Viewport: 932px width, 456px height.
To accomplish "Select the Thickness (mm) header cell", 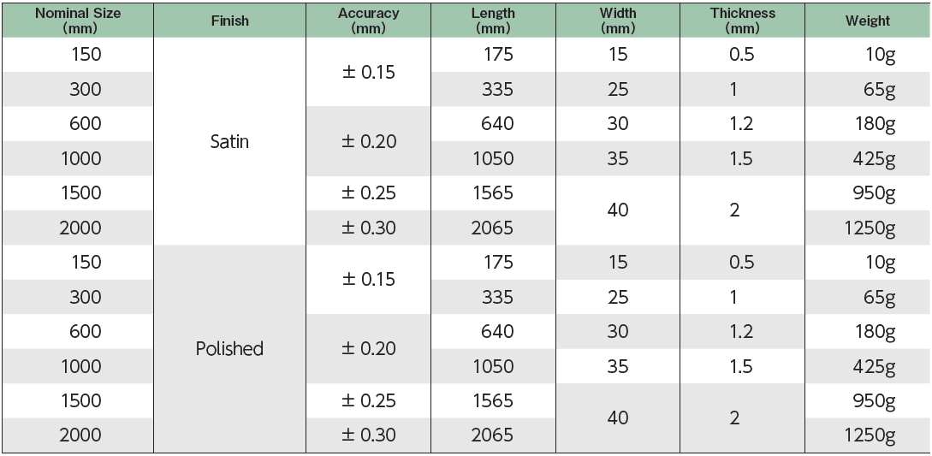I will (743, 21).
